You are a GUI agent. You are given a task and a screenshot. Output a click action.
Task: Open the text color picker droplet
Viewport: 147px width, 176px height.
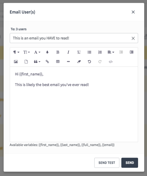pos(47,52)
